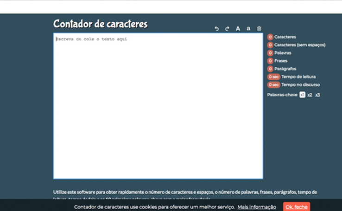
Task: Click the Frases count label
Action: [x=281, y=61]
